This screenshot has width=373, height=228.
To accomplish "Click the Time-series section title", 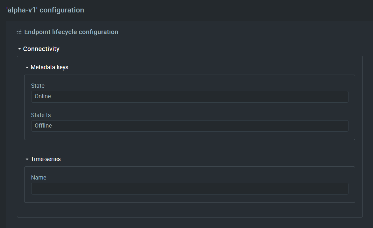I will (46, 159).
